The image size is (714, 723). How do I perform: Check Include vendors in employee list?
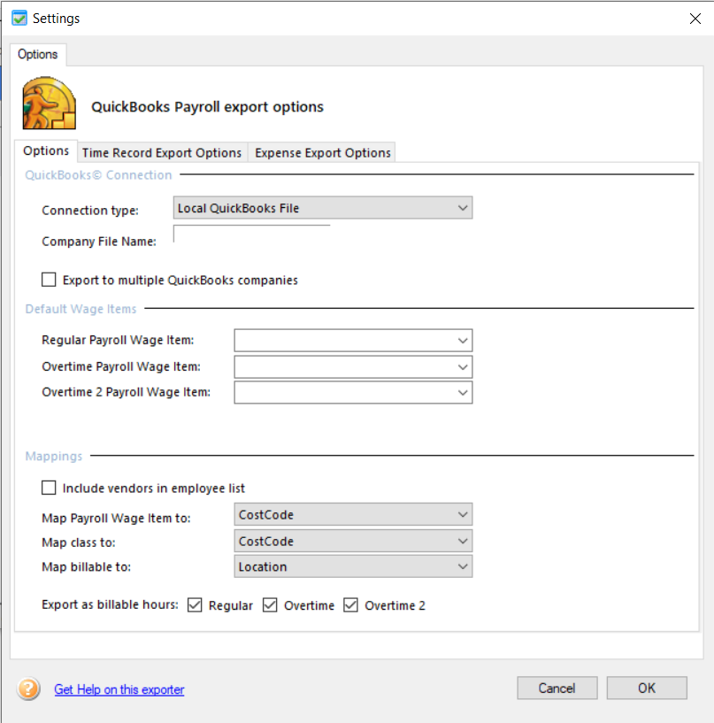pos(49,488)
